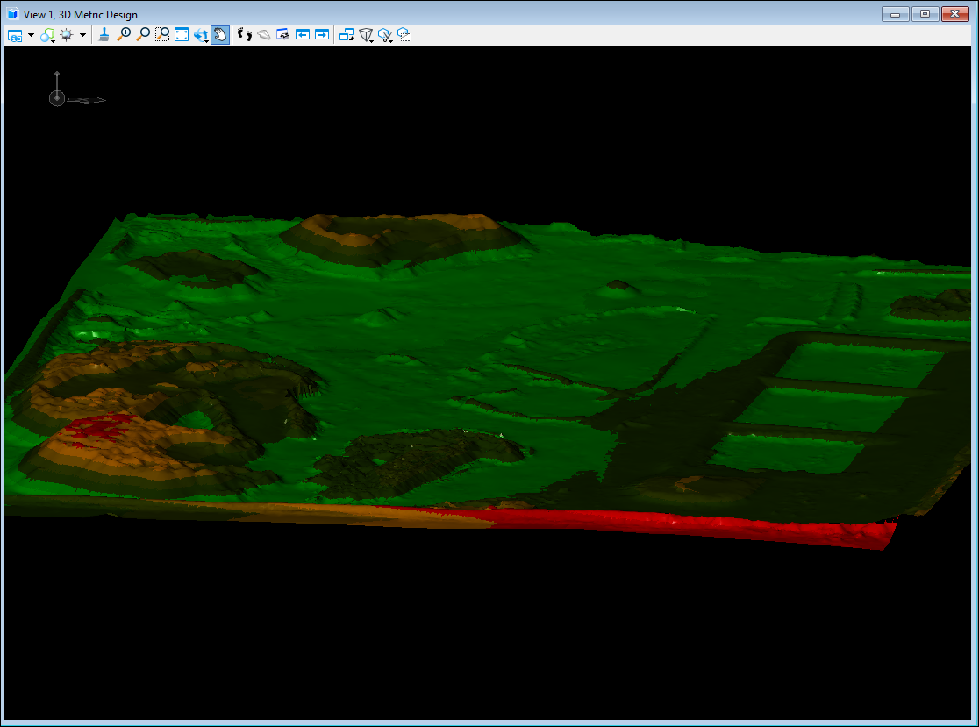Screen dimensions: 979x727
Task: Expand the brightness dropdown arrow
Action: [82, 35]
